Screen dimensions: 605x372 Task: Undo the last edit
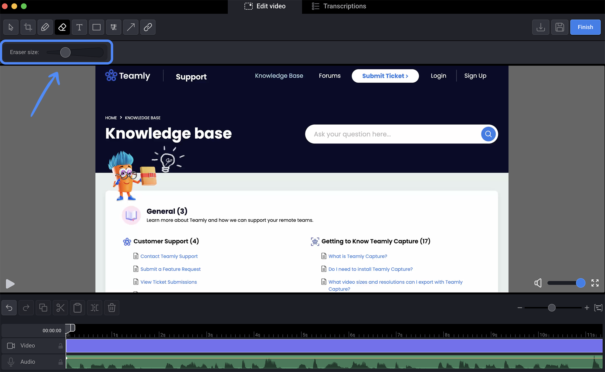click(x=9, y=308)
